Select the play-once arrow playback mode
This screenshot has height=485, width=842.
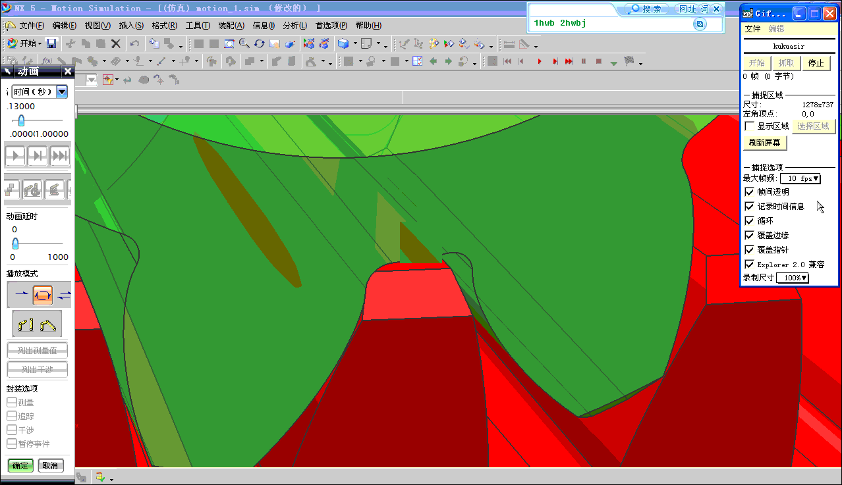[21, 295]
